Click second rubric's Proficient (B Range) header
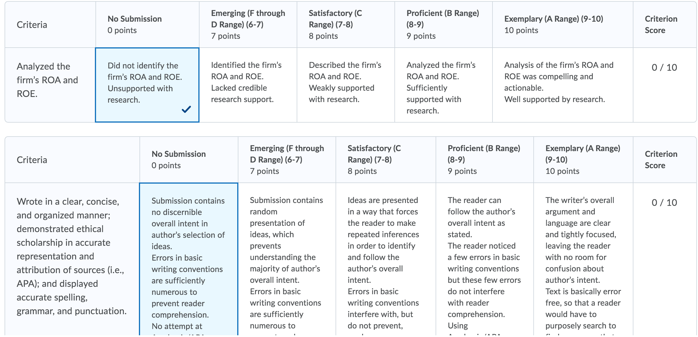 point(485,160)
